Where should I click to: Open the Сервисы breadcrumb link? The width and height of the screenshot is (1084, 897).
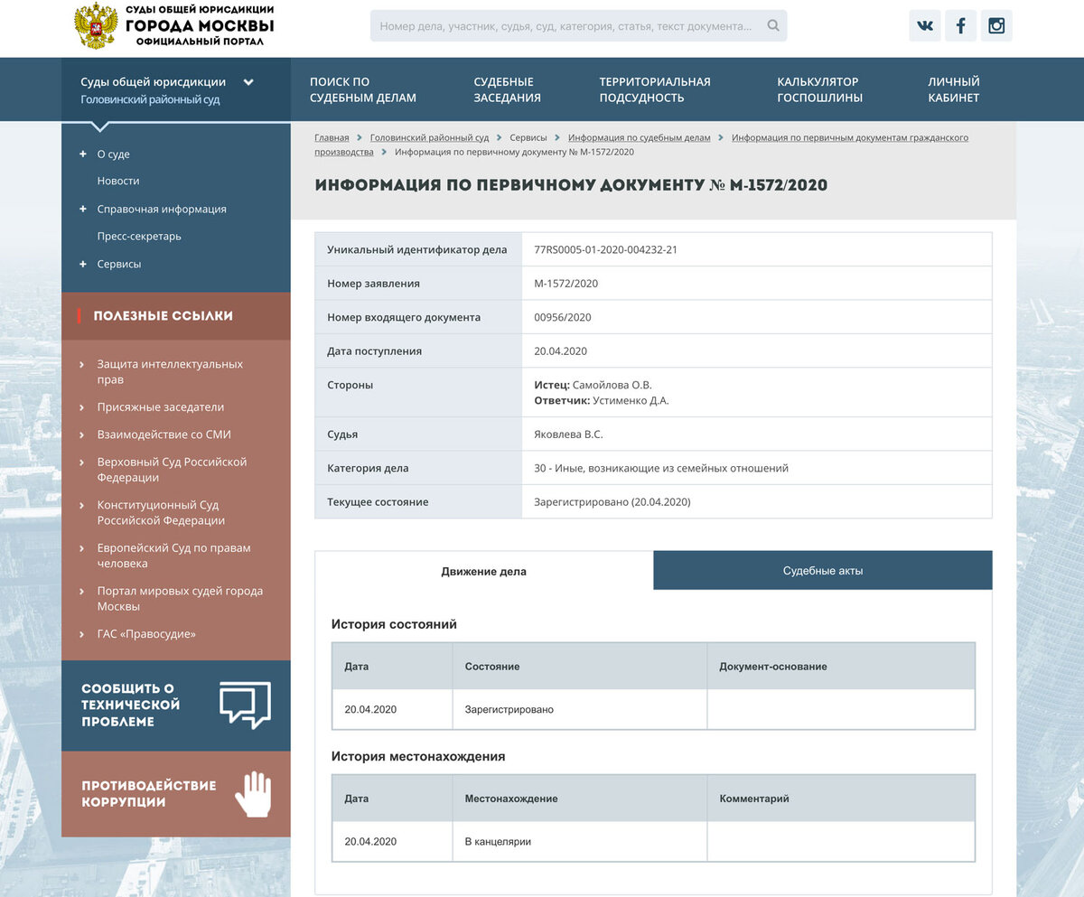(x=528, y=138)
